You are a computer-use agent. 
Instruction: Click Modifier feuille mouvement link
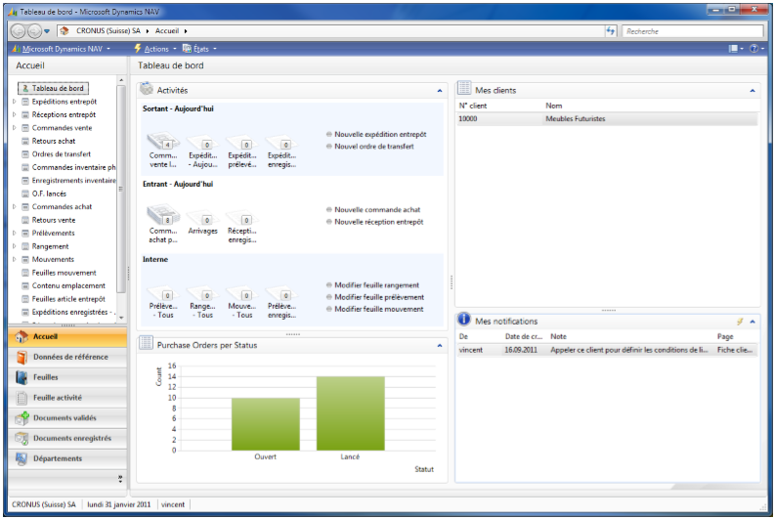tap(378, 309)
